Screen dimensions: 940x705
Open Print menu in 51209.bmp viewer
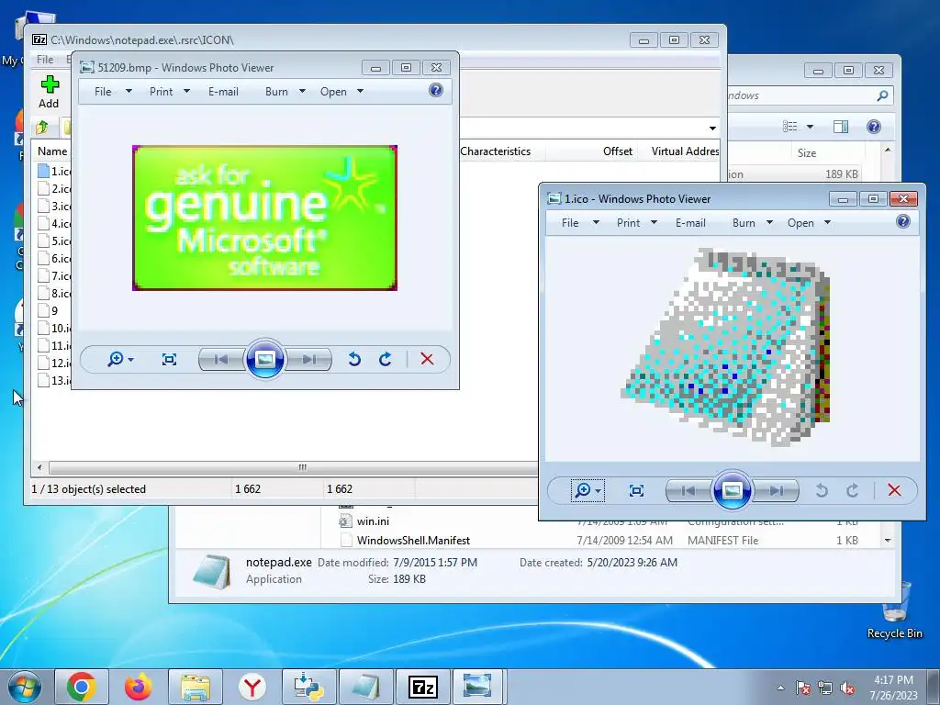(169, 92)
